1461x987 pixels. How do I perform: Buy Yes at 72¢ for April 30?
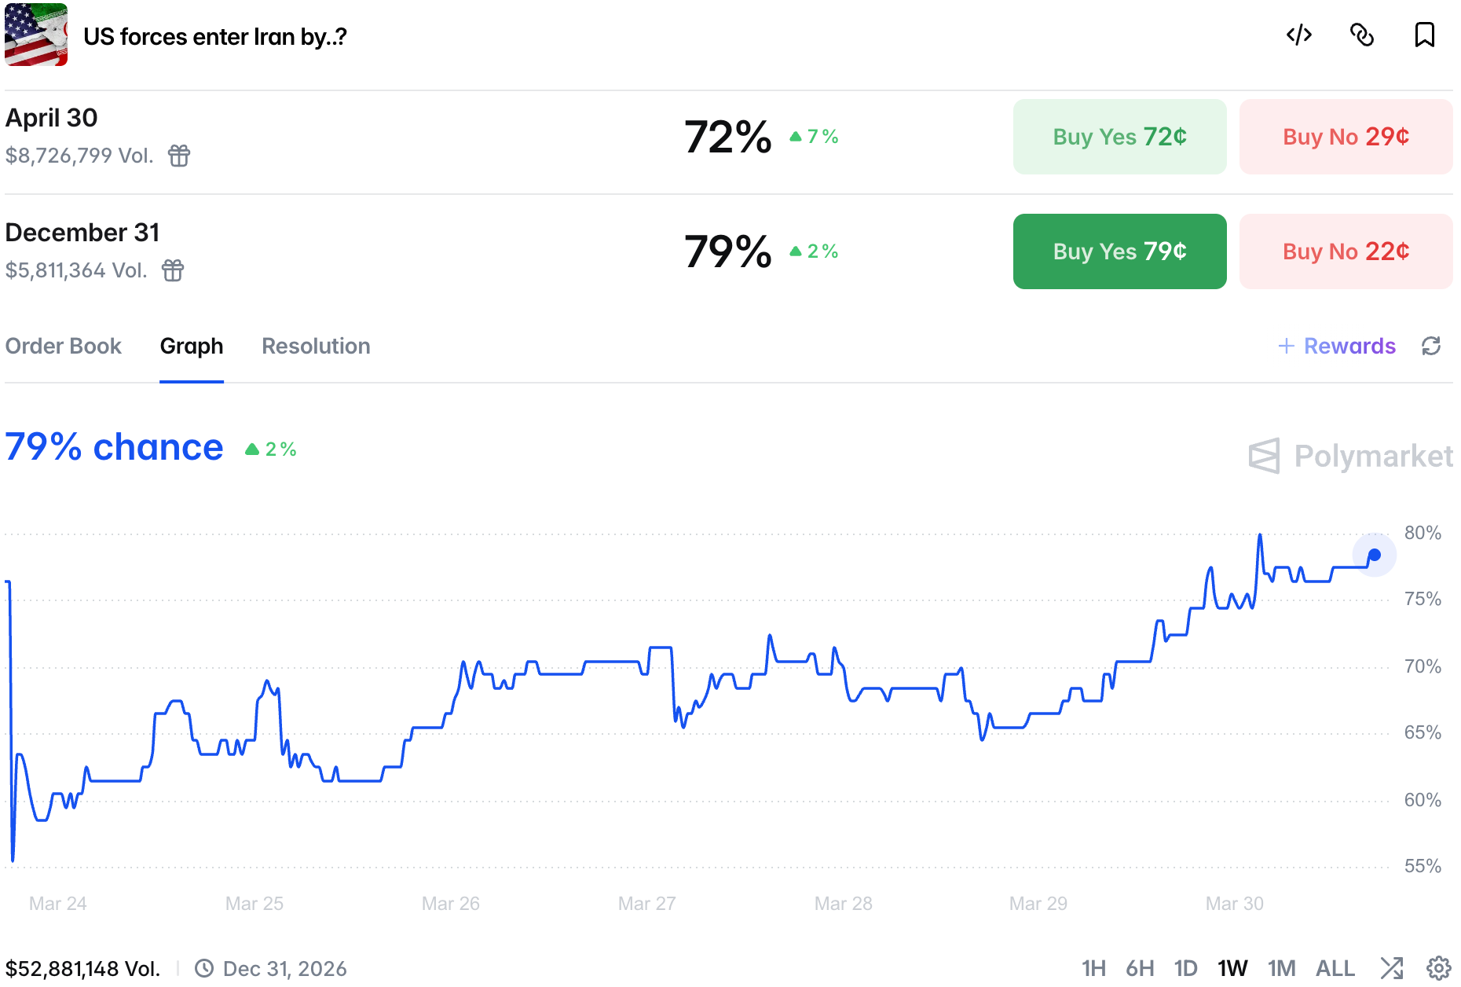pyautogui.click(x=1119, y=137)
